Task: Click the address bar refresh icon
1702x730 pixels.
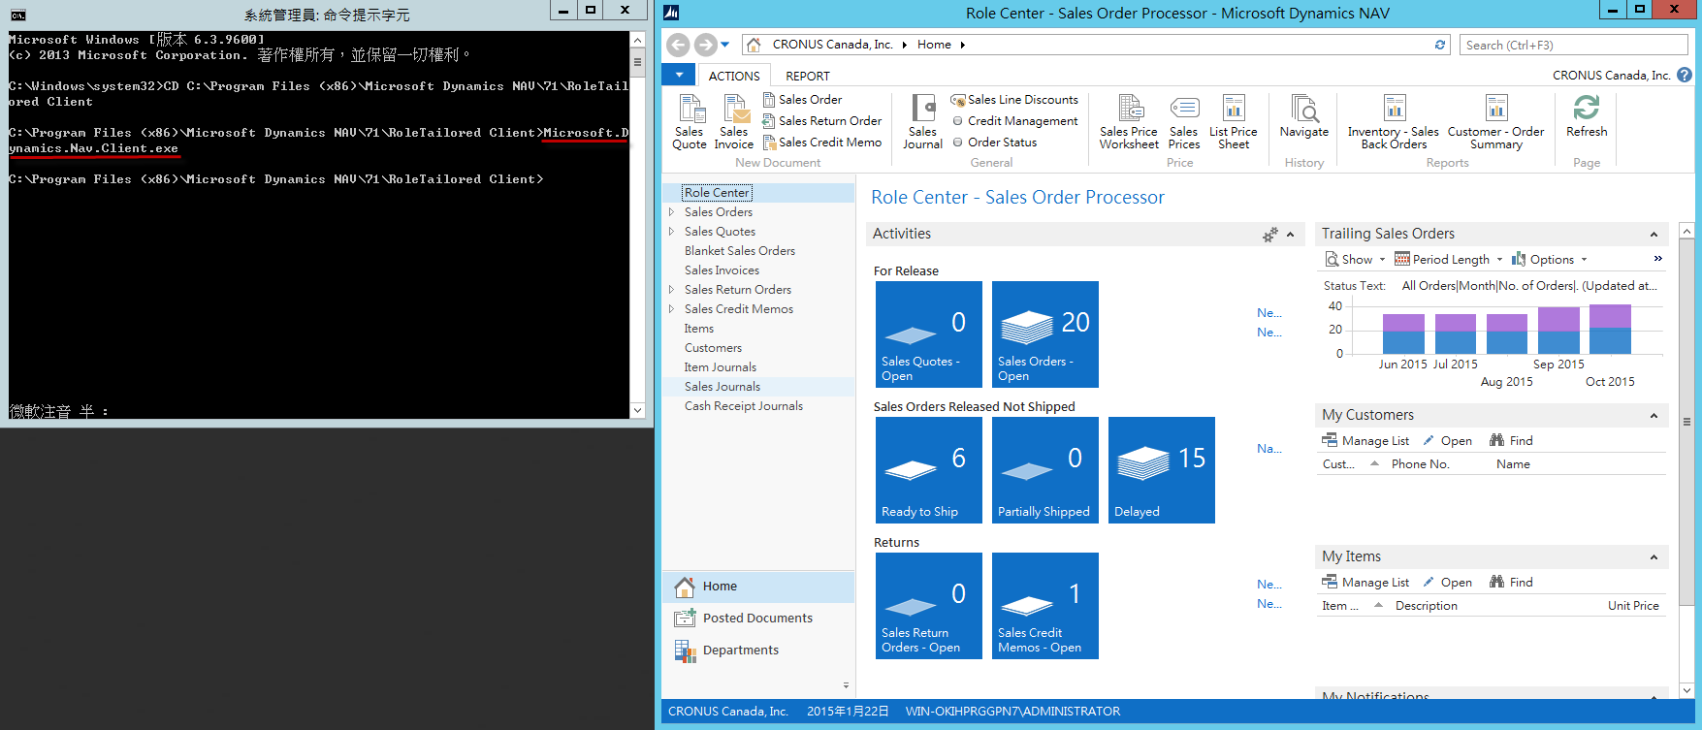Action: [x=1440, y=45]
